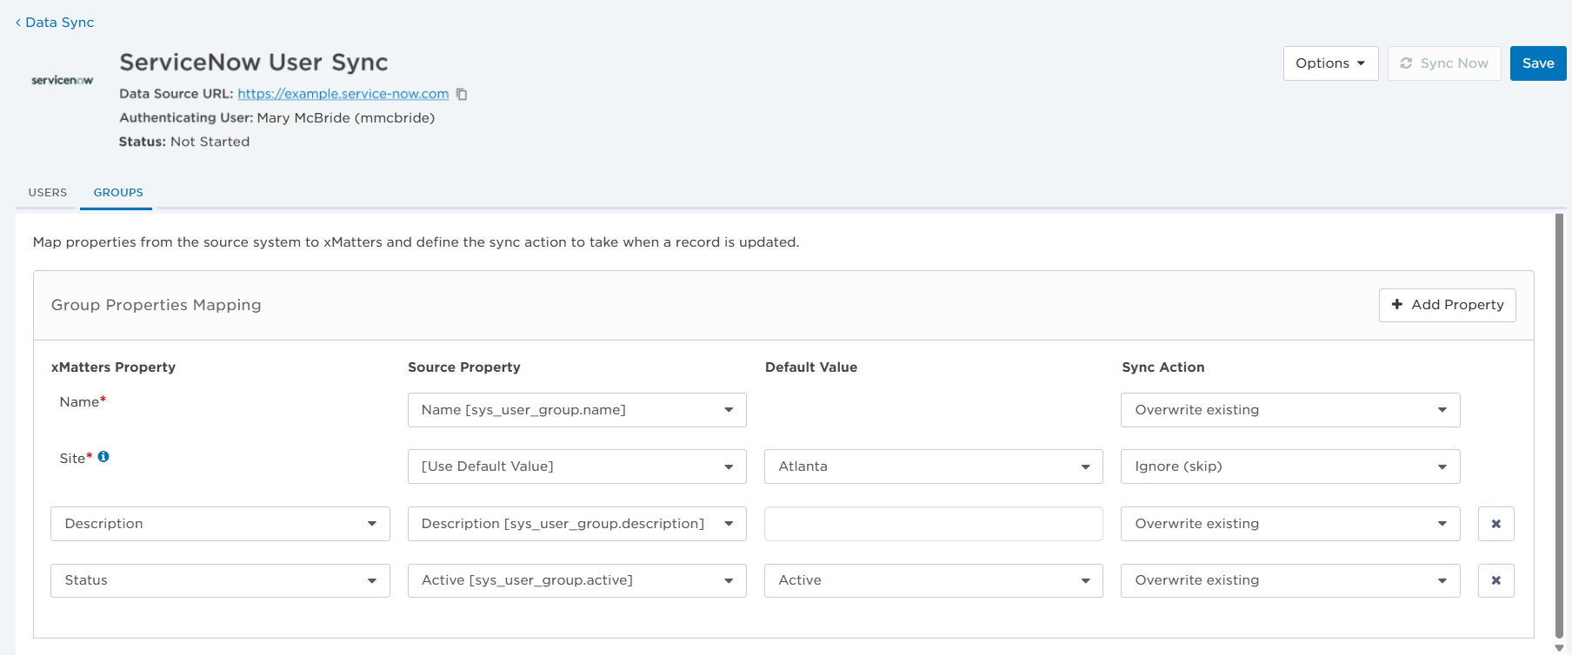Remove the Description property mapping row

[x=1495, y=524]
